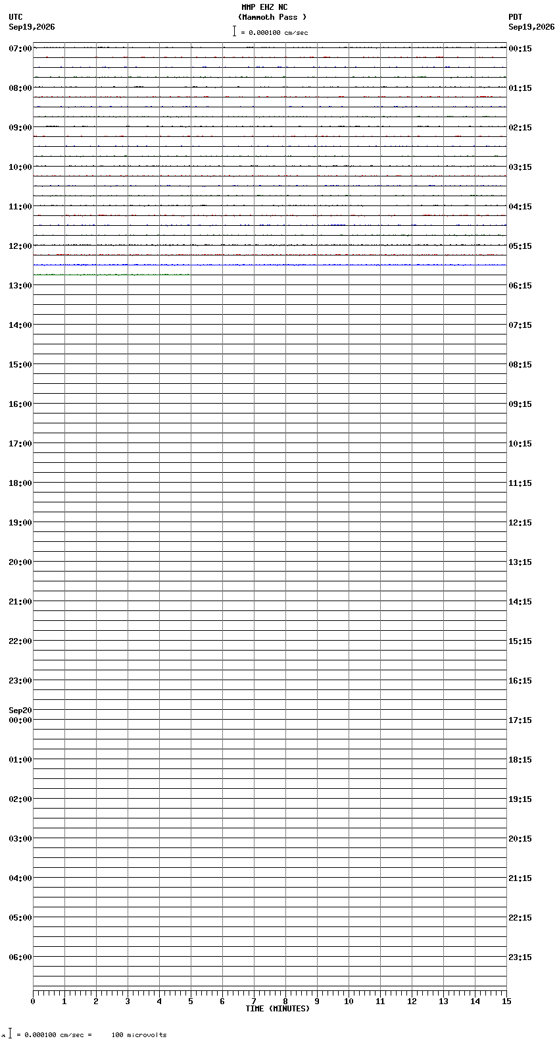Screen dimensions: 559x1043
Task: Click the 00:15 PDT row label
Action: [x=520, y=49]
